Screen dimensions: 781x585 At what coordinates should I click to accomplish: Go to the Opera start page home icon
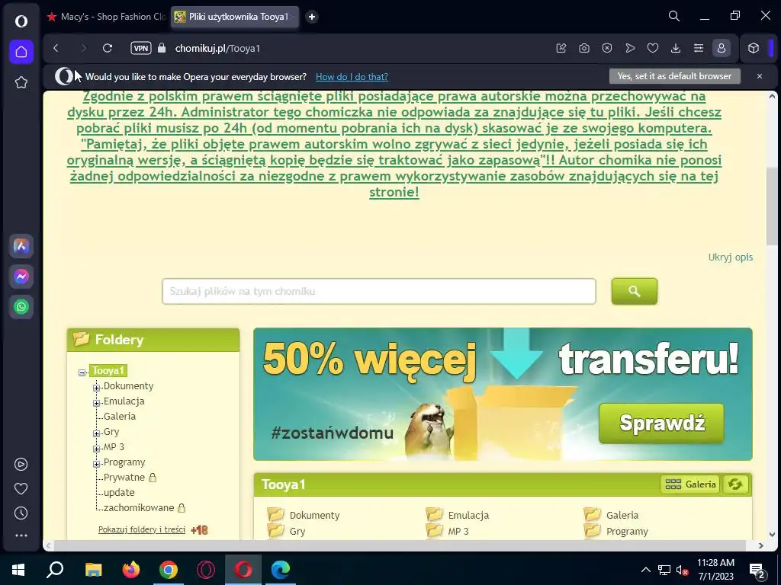point(21,52)
